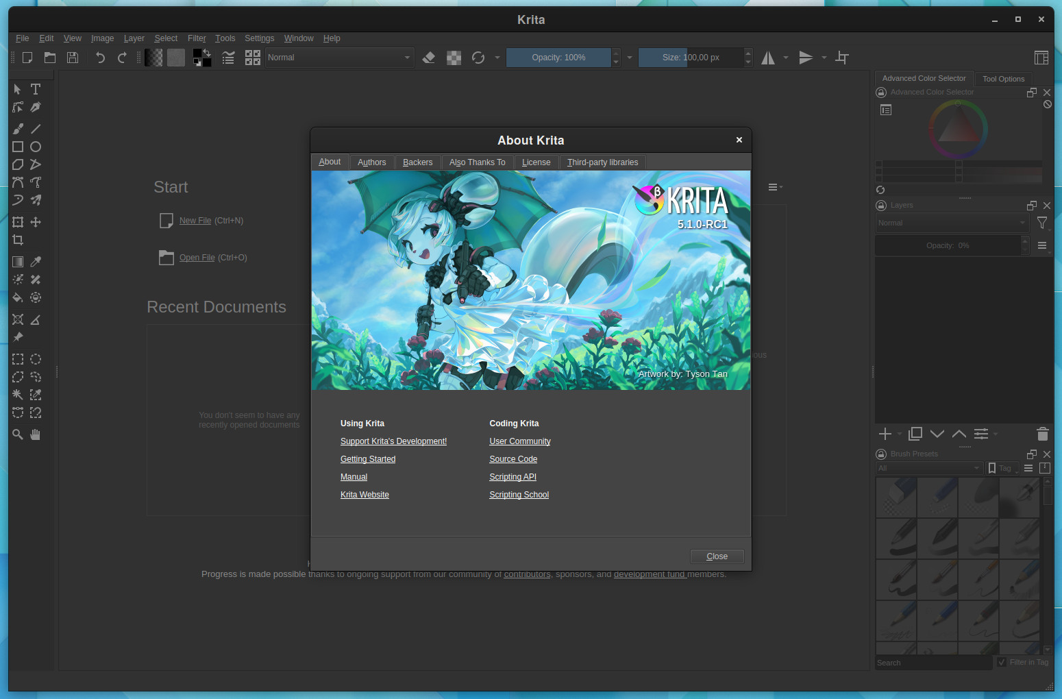Click the Redo arrow in toolbar
The width and height of the screenshot is (1062, 699).
[122, 58]
